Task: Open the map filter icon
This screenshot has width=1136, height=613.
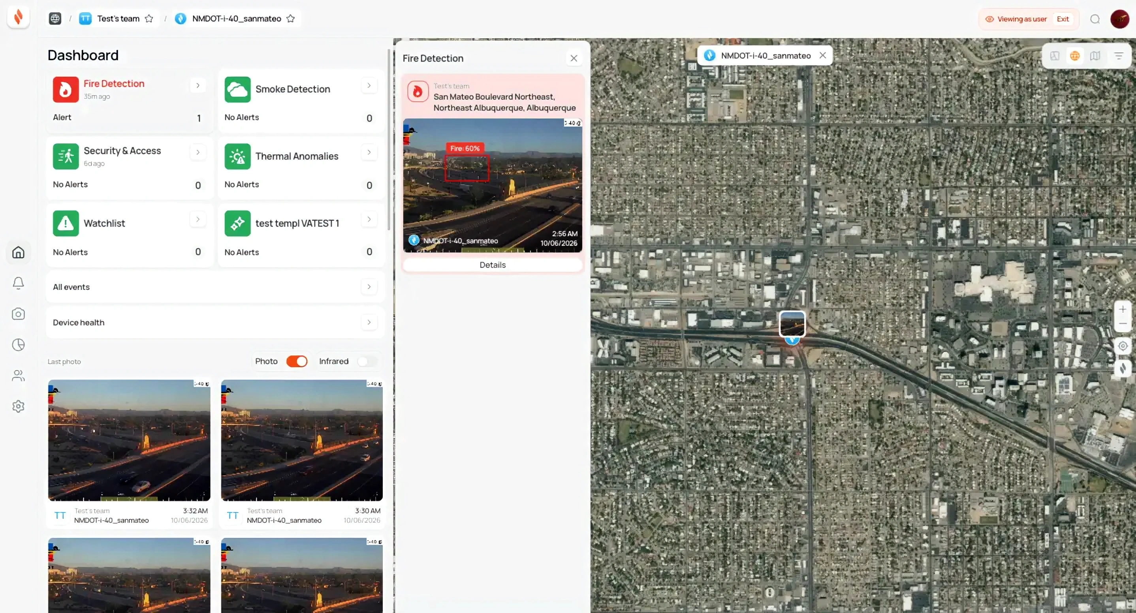Action: point(1119,56)
